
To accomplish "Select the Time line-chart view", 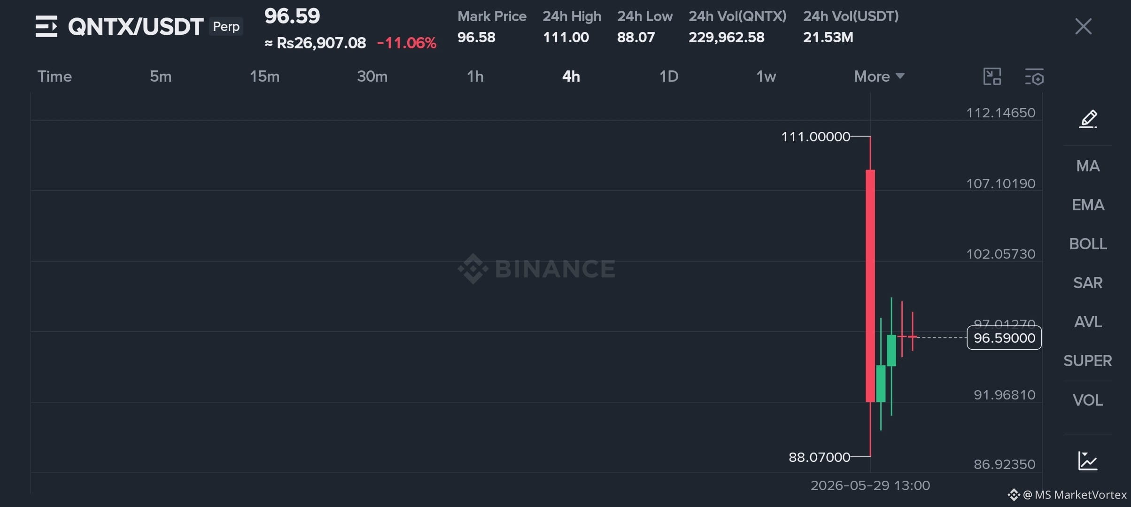I will 54,76.
